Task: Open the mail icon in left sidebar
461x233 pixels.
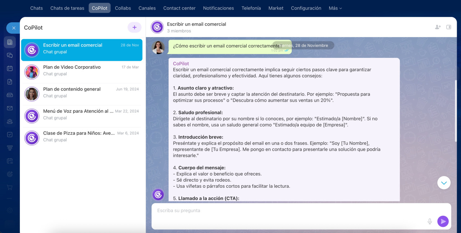Action: pos(10,108)
